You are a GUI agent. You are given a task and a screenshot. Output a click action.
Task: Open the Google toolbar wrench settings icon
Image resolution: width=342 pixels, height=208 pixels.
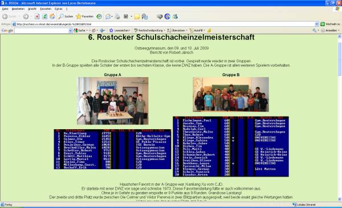tap(314, 30)
